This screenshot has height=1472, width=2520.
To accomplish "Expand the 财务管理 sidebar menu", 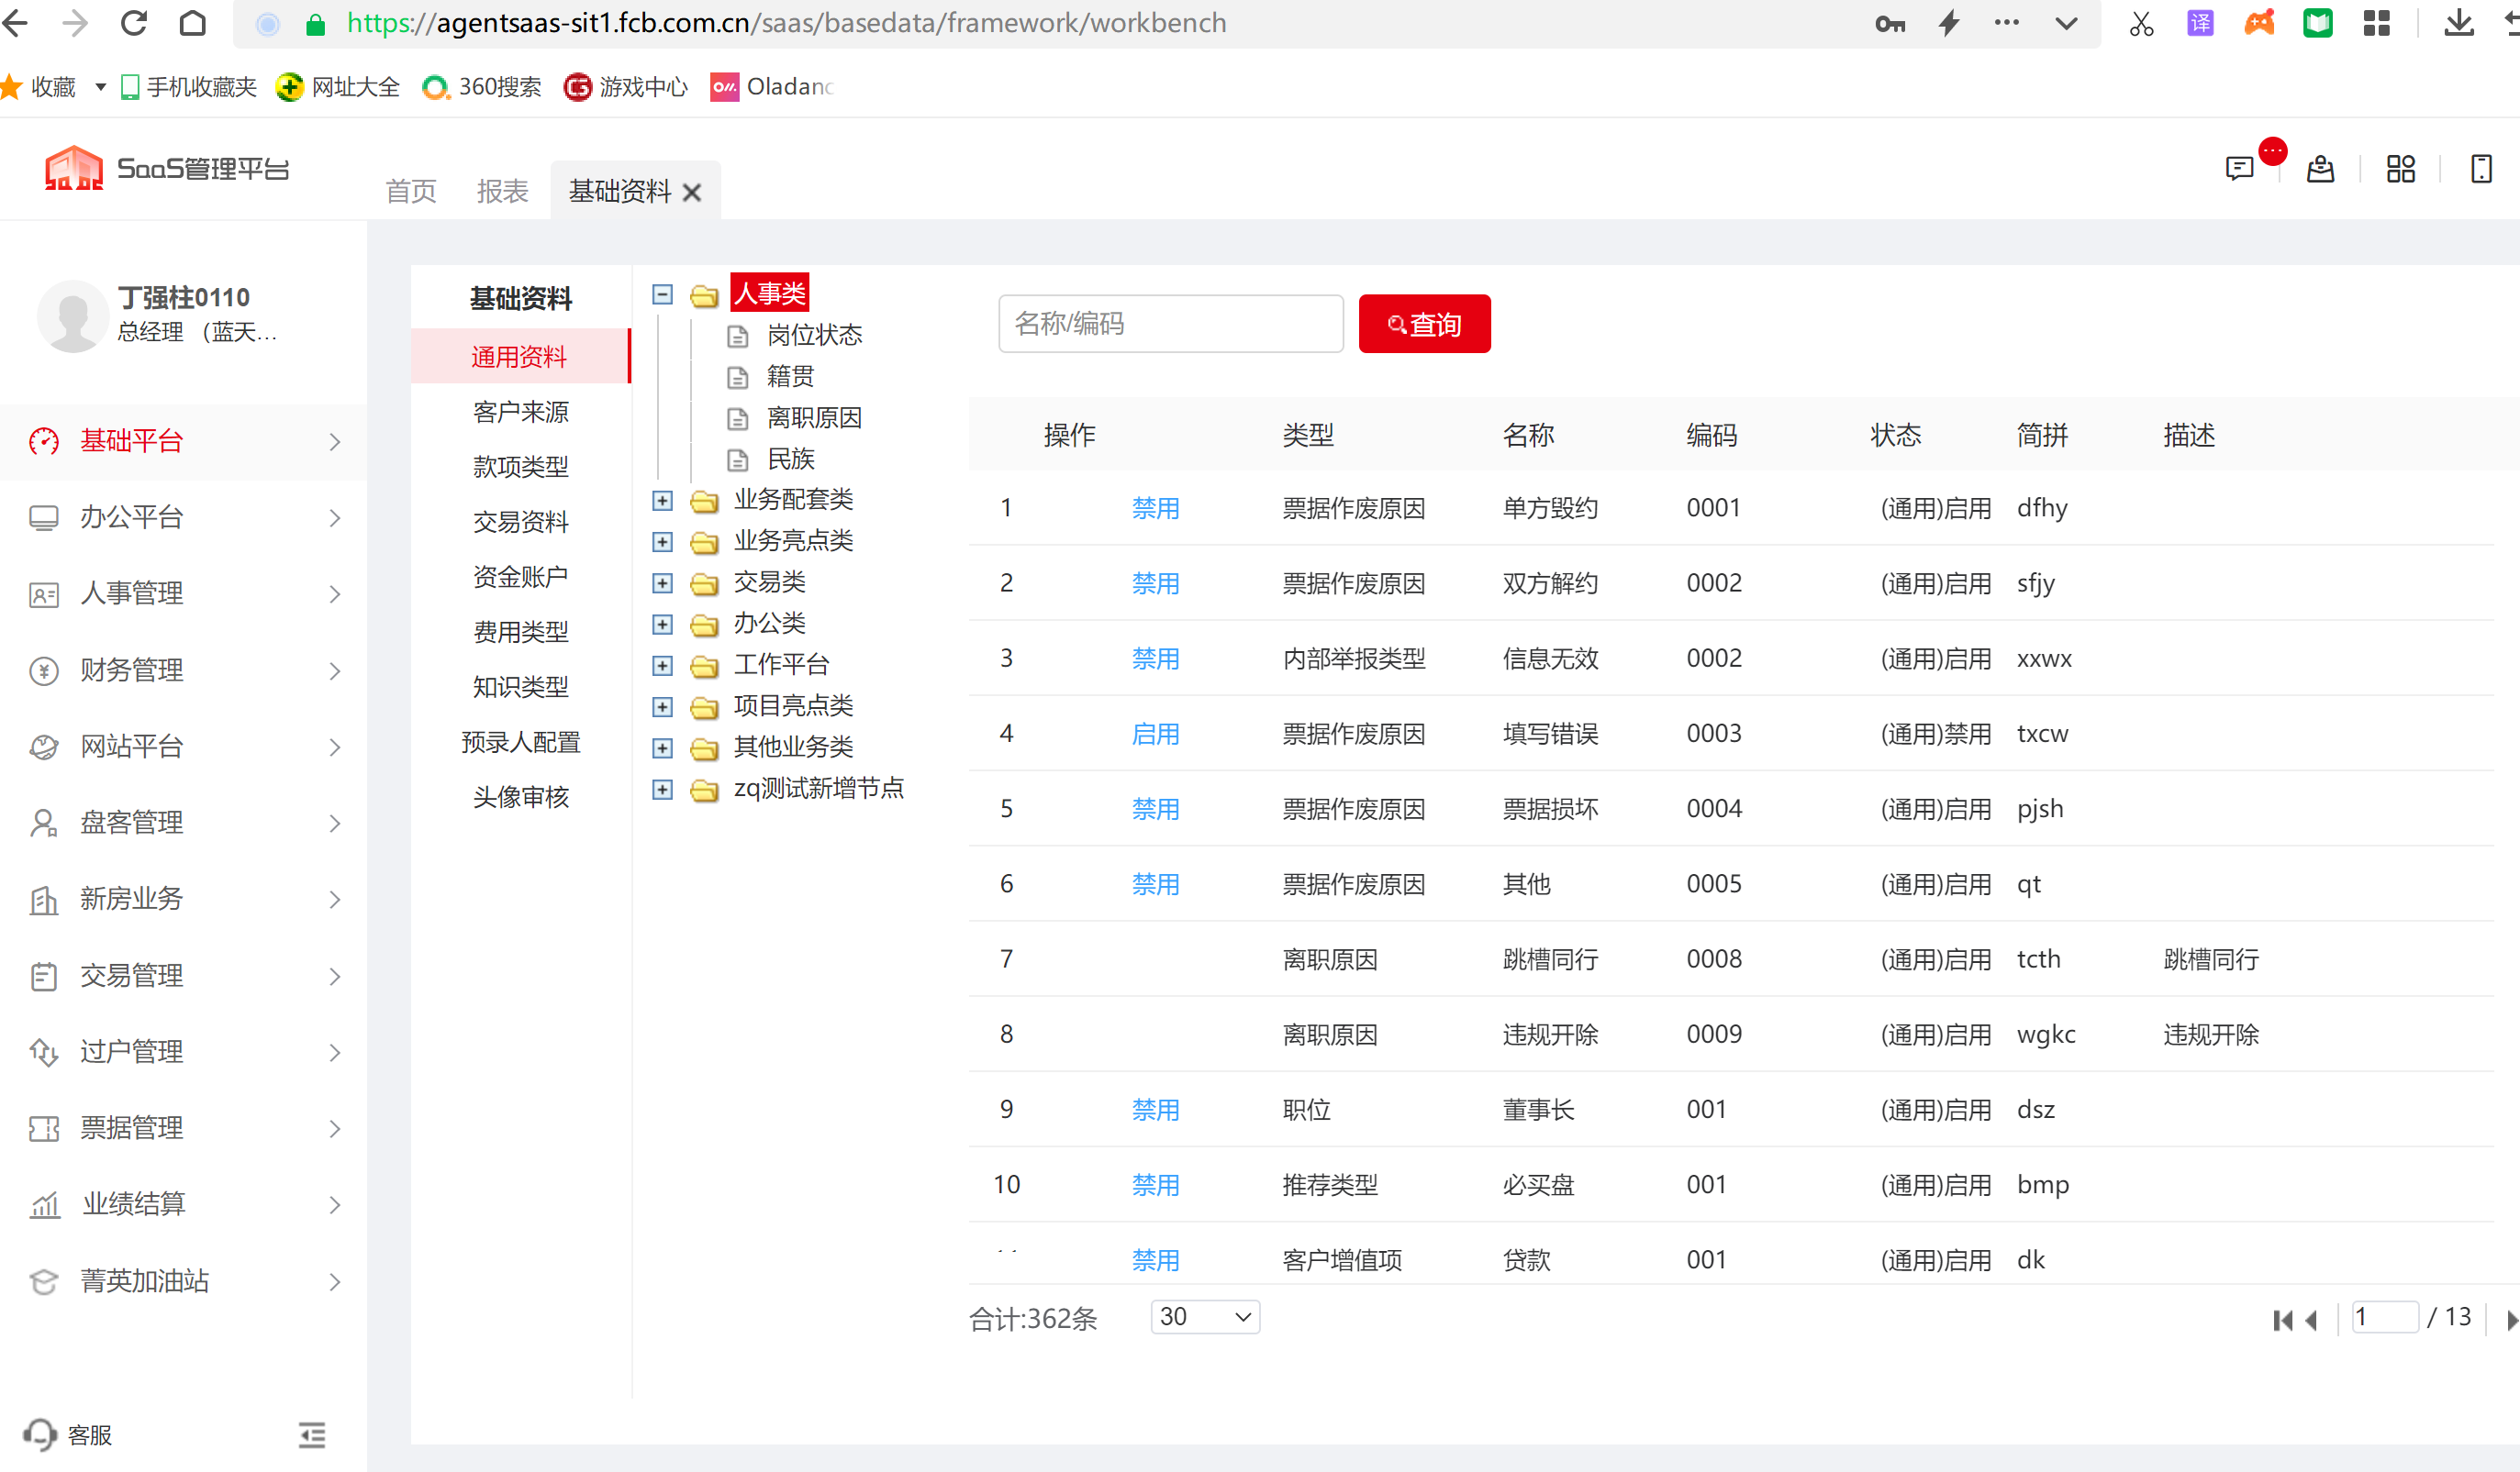I will pyautogui.click(x=183, y=670).
